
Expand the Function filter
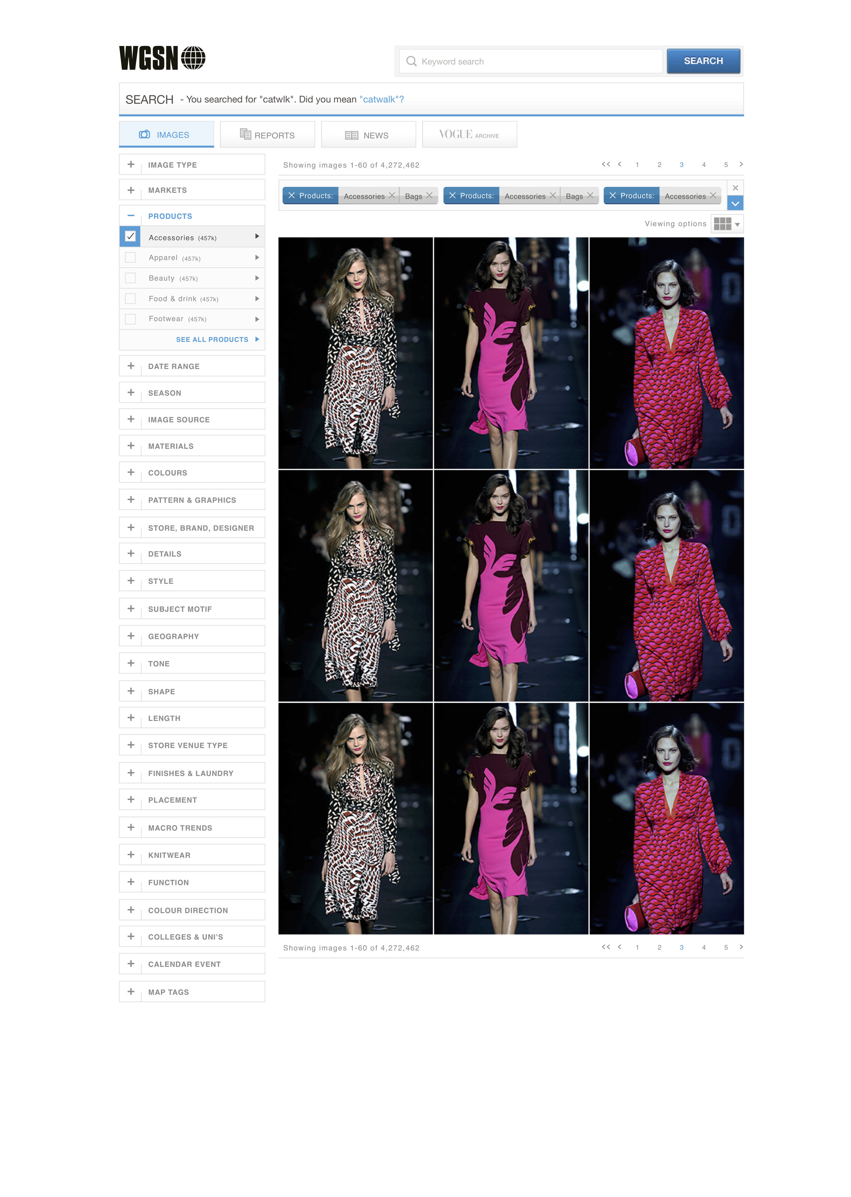coord(192,881)
